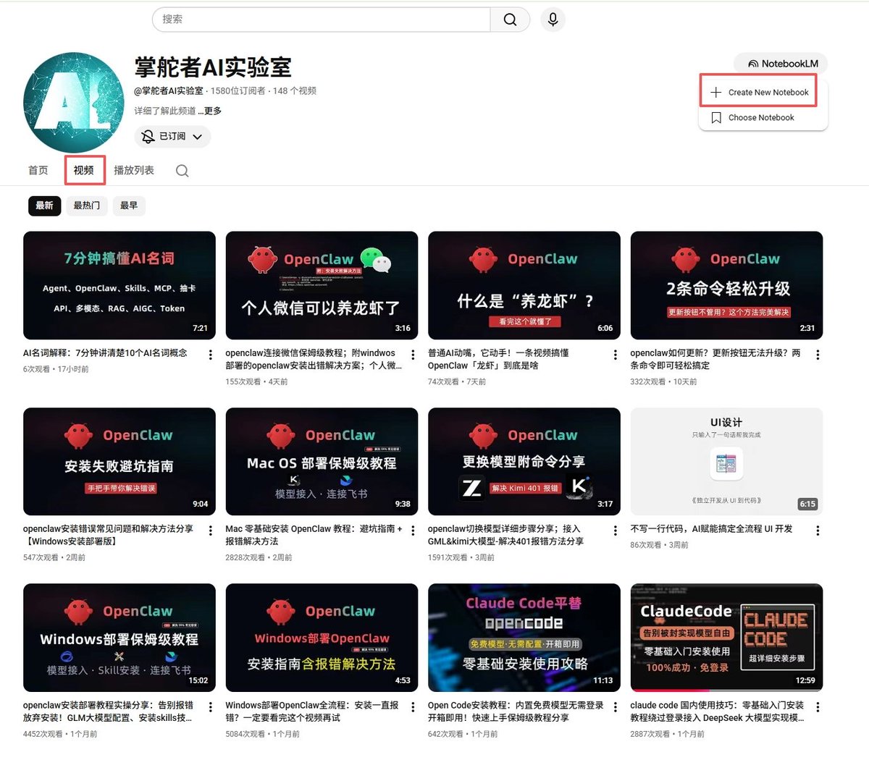Click the channel search magnifier icon
Viewport: 869px width, 760px height.
(x=182, y=171)
